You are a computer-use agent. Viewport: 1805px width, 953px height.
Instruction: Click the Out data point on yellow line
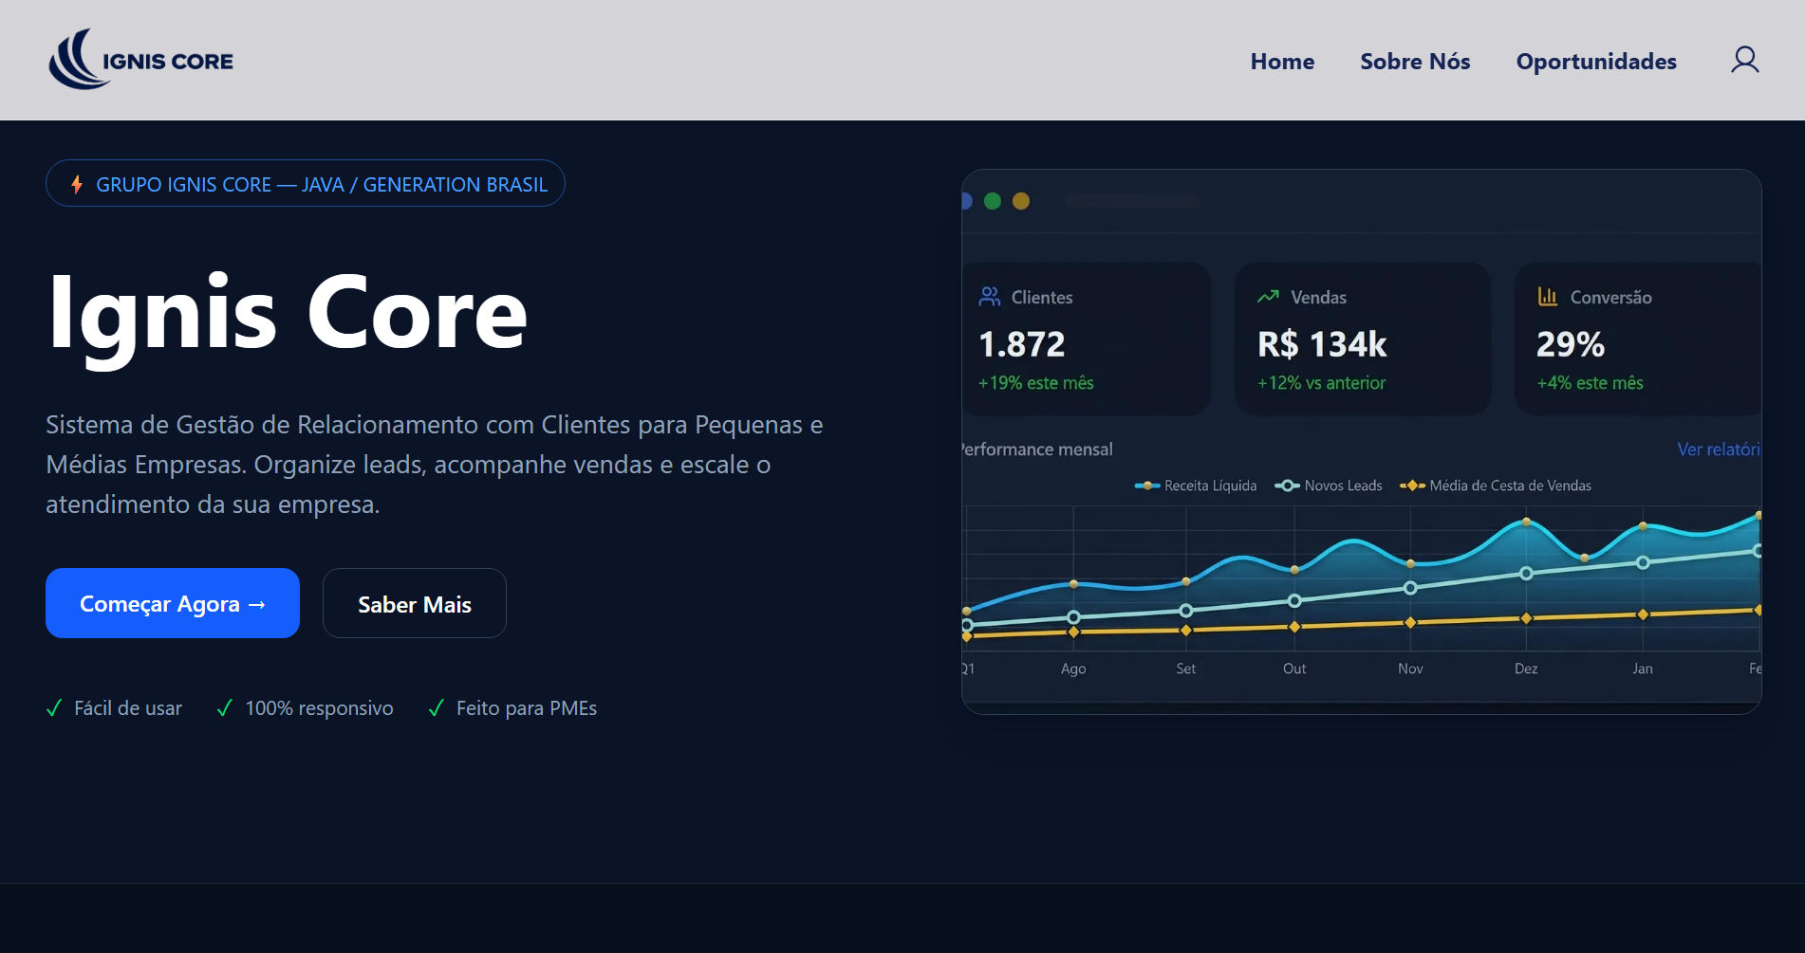pos(1294,627)
